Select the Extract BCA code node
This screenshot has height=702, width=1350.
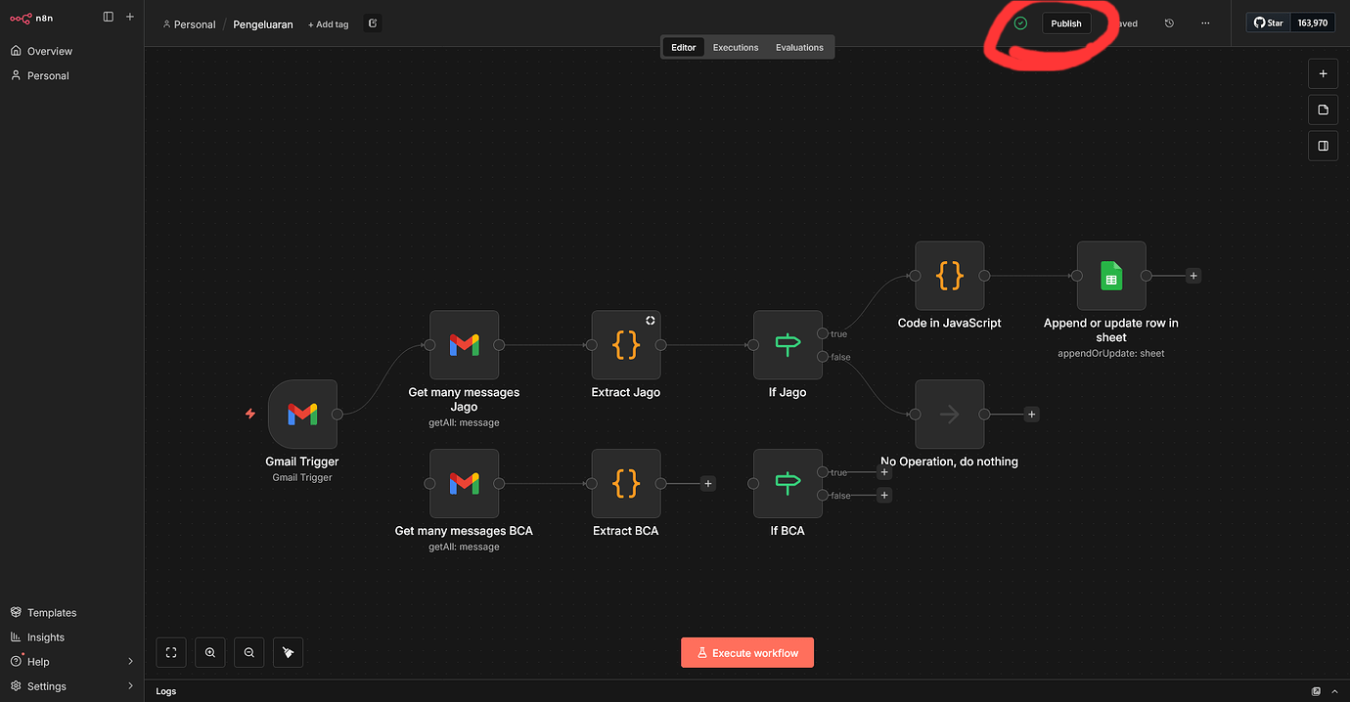(x=626, y=484)
